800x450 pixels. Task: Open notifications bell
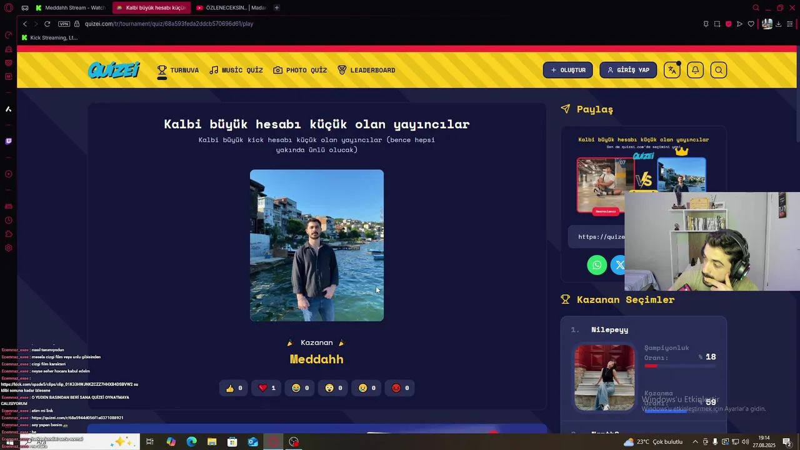point(695,70)
